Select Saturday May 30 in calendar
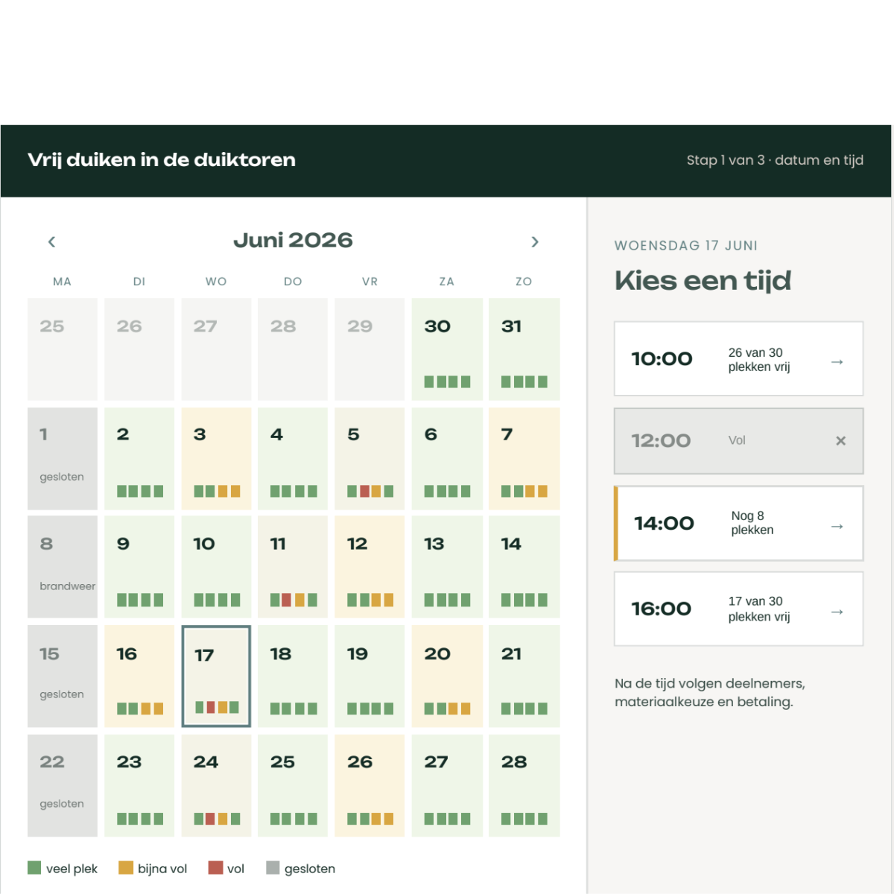The height and width of the screenshot is (894, 894). pyautogui.click(x=447, y=349)
